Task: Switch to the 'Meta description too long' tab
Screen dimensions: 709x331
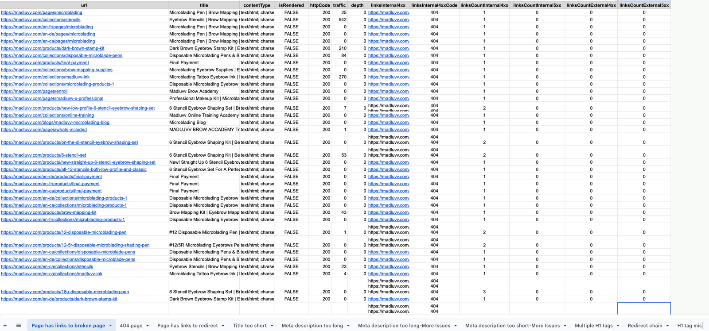Action: tap(312, 326)
